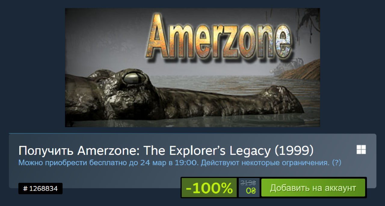Click the (1999) year in the title
Screen dimensions: 385x206
coord(294,151)
